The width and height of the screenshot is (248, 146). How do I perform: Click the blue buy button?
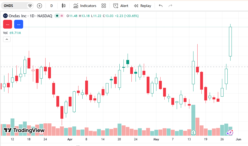(x=19, y=24)
